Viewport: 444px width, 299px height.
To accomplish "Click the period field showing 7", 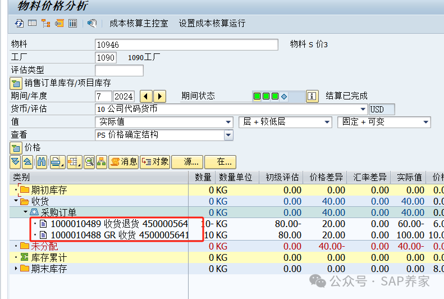I will (x=103, y=96).
